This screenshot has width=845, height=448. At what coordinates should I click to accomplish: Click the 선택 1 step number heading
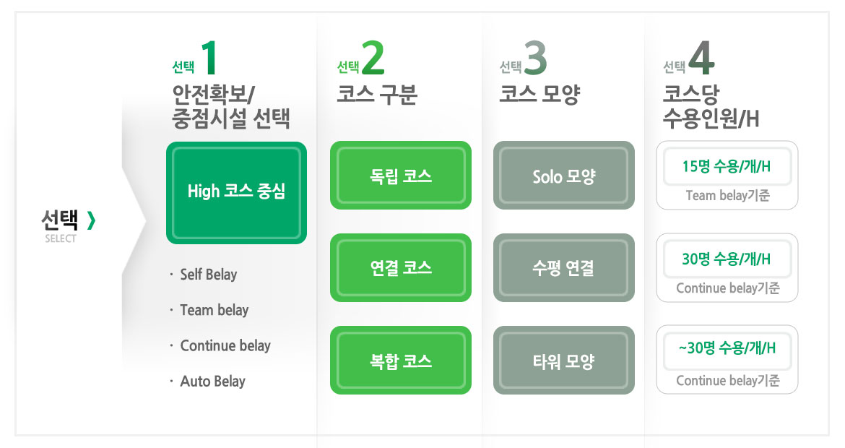[x=194, y=59]
